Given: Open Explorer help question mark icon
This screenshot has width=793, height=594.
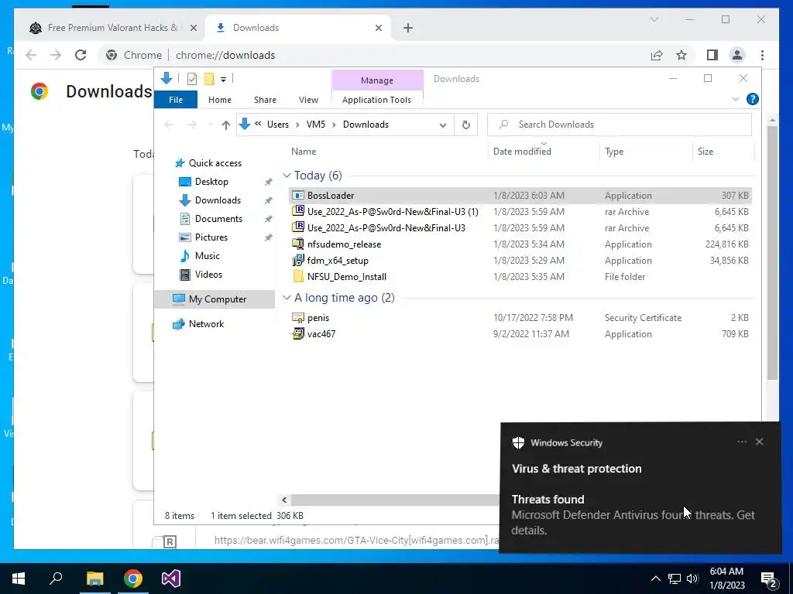Looking at the screenshot, I should pyautogui.click(x=752, y=100).
